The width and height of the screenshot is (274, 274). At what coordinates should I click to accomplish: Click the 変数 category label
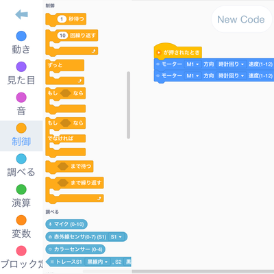pos(21,234)
